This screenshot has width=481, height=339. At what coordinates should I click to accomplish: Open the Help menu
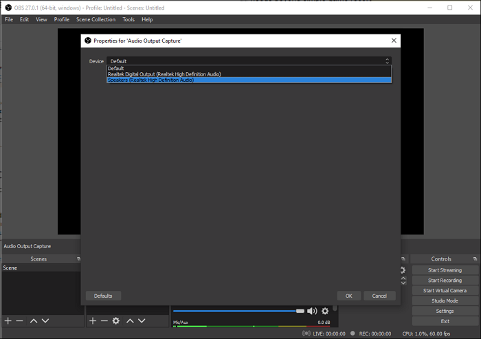click(x=147, y=19)
